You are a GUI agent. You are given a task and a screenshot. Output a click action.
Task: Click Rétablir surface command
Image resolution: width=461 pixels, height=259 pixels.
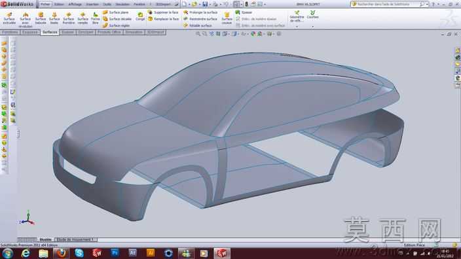tap(197, 26)
